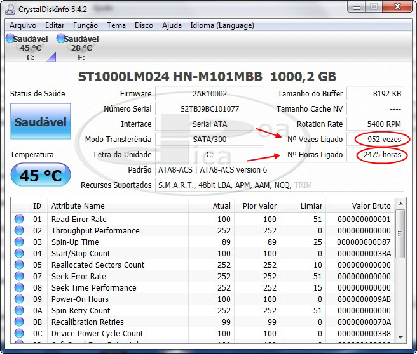The width and height of the screenshot is (417, 354).
Task: Open the Disco menu
Action: tap(144, 25)
